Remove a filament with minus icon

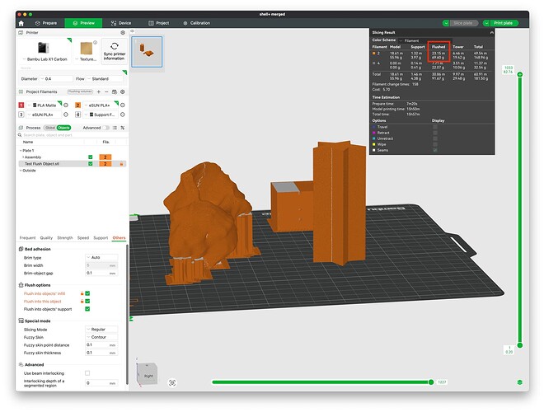pyautogui.click(x=106, y=92)
